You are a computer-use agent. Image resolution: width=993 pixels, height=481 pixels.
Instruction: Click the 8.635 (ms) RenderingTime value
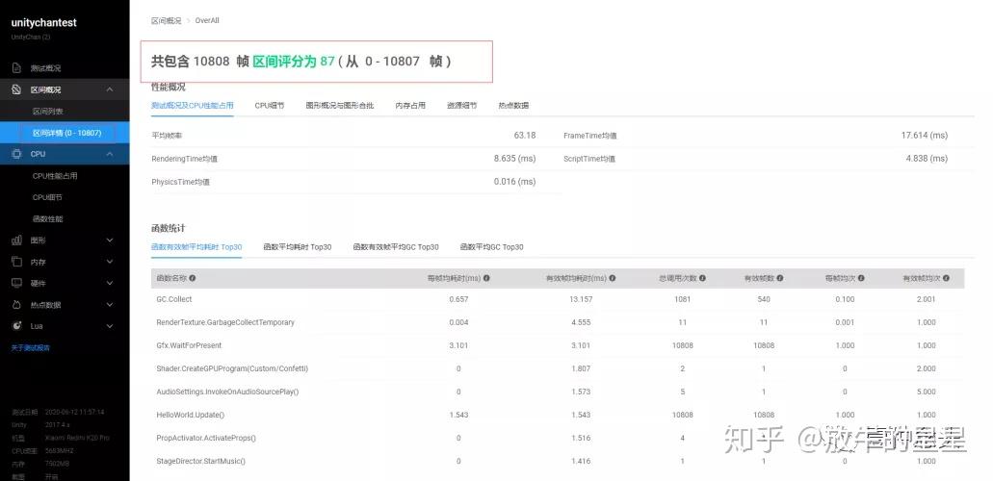point(515,158)
